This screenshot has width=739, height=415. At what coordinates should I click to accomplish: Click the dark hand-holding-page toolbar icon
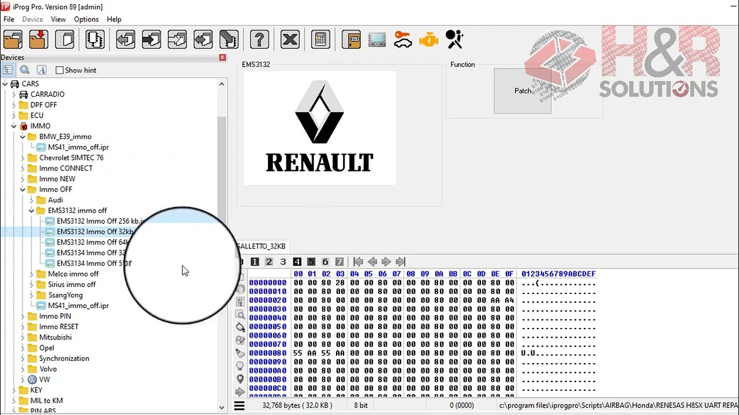pyautogui.click(x=228, y=40)
